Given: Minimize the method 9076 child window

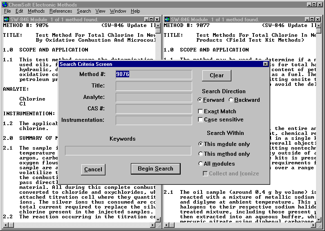Looking at the screenshot, I should tap(146, 20).
